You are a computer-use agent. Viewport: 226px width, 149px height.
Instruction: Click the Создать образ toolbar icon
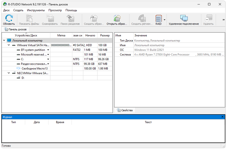click(x=93, y=19)
